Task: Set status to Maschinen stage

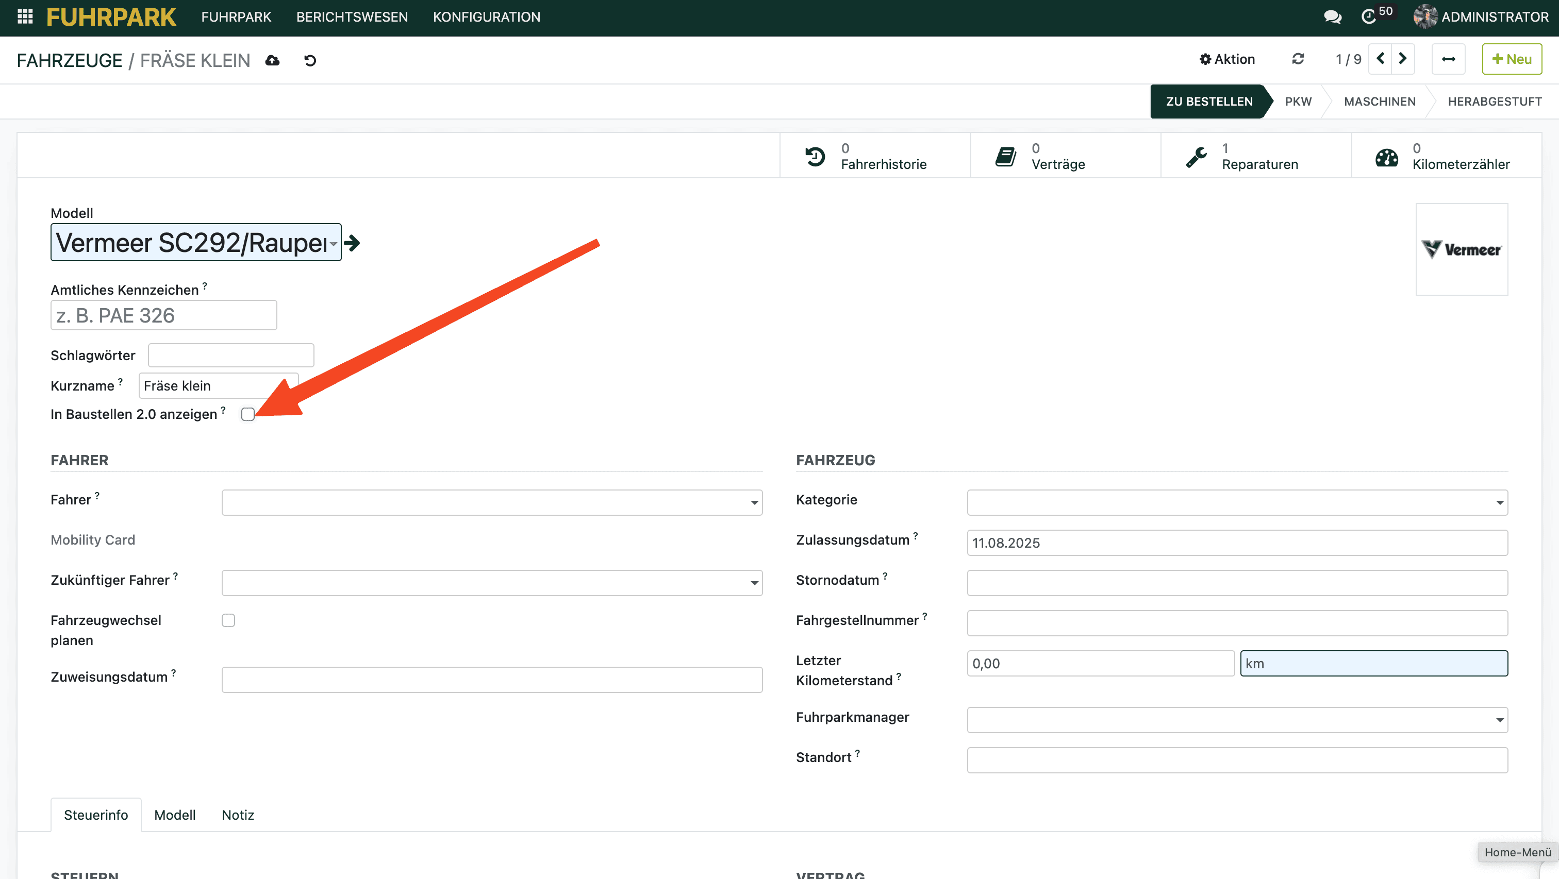Action: click(x=1379, y=101)
